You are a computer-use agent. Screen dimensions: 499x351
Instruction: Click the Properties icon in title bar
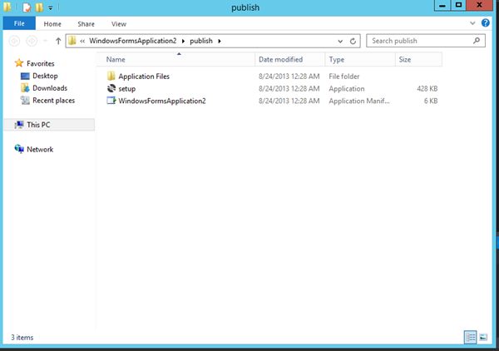coord(27,7)
